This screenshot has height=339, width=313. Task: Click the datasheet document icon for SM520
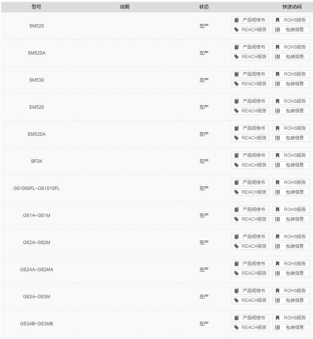click(x=237, y=20)
